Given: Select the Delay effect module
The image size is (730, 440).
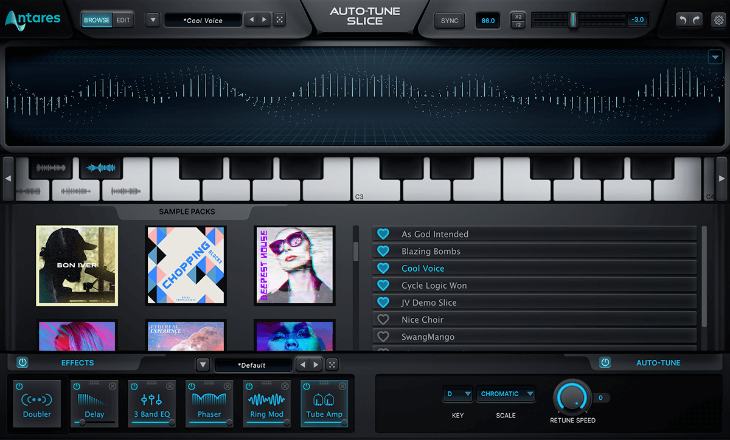Looking at the screenshot, I should (94, 405).
